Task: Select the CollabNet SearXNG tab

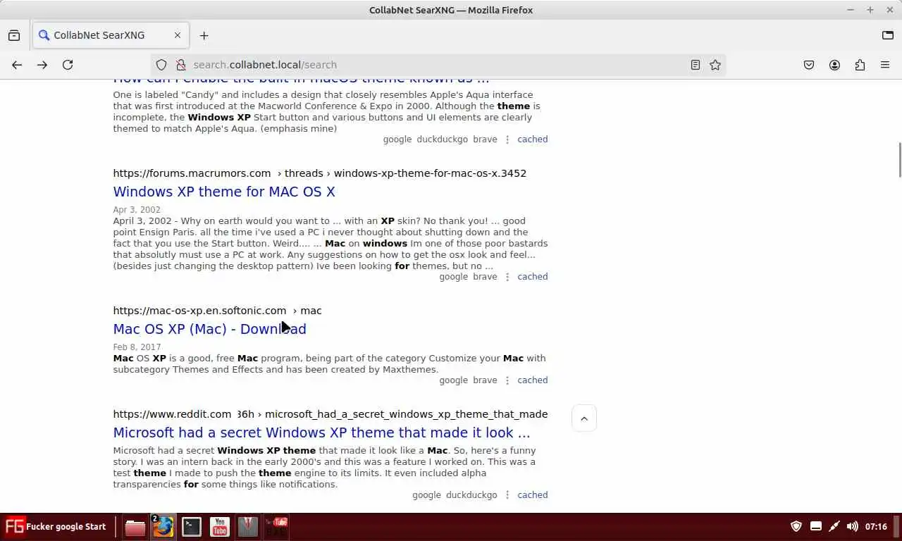Action: [x=109, y=35]
